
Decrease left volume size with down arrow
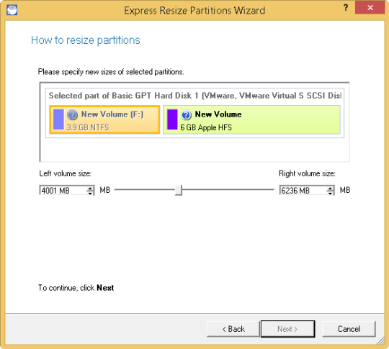90,193
